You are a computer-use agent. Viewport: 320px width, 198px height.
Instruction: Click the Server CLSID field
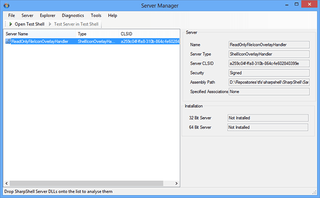pos(269,64)
